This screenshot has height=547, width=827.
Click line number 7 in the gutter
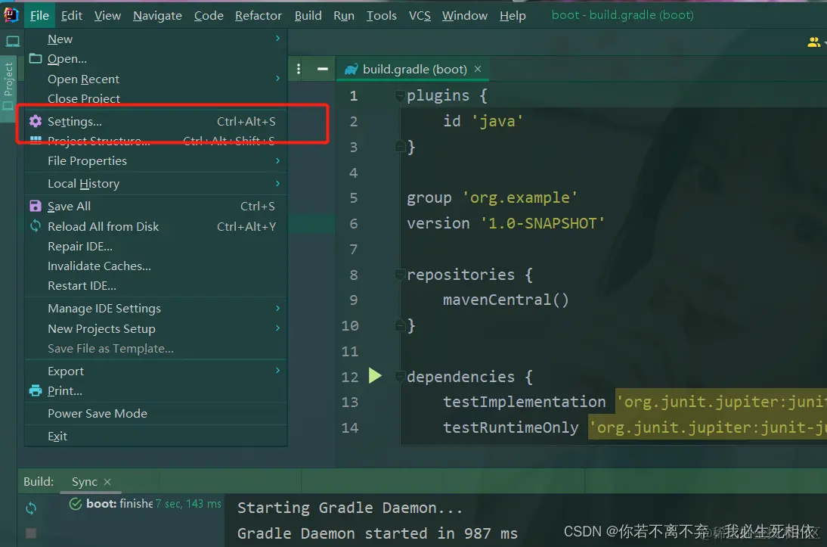353,249
